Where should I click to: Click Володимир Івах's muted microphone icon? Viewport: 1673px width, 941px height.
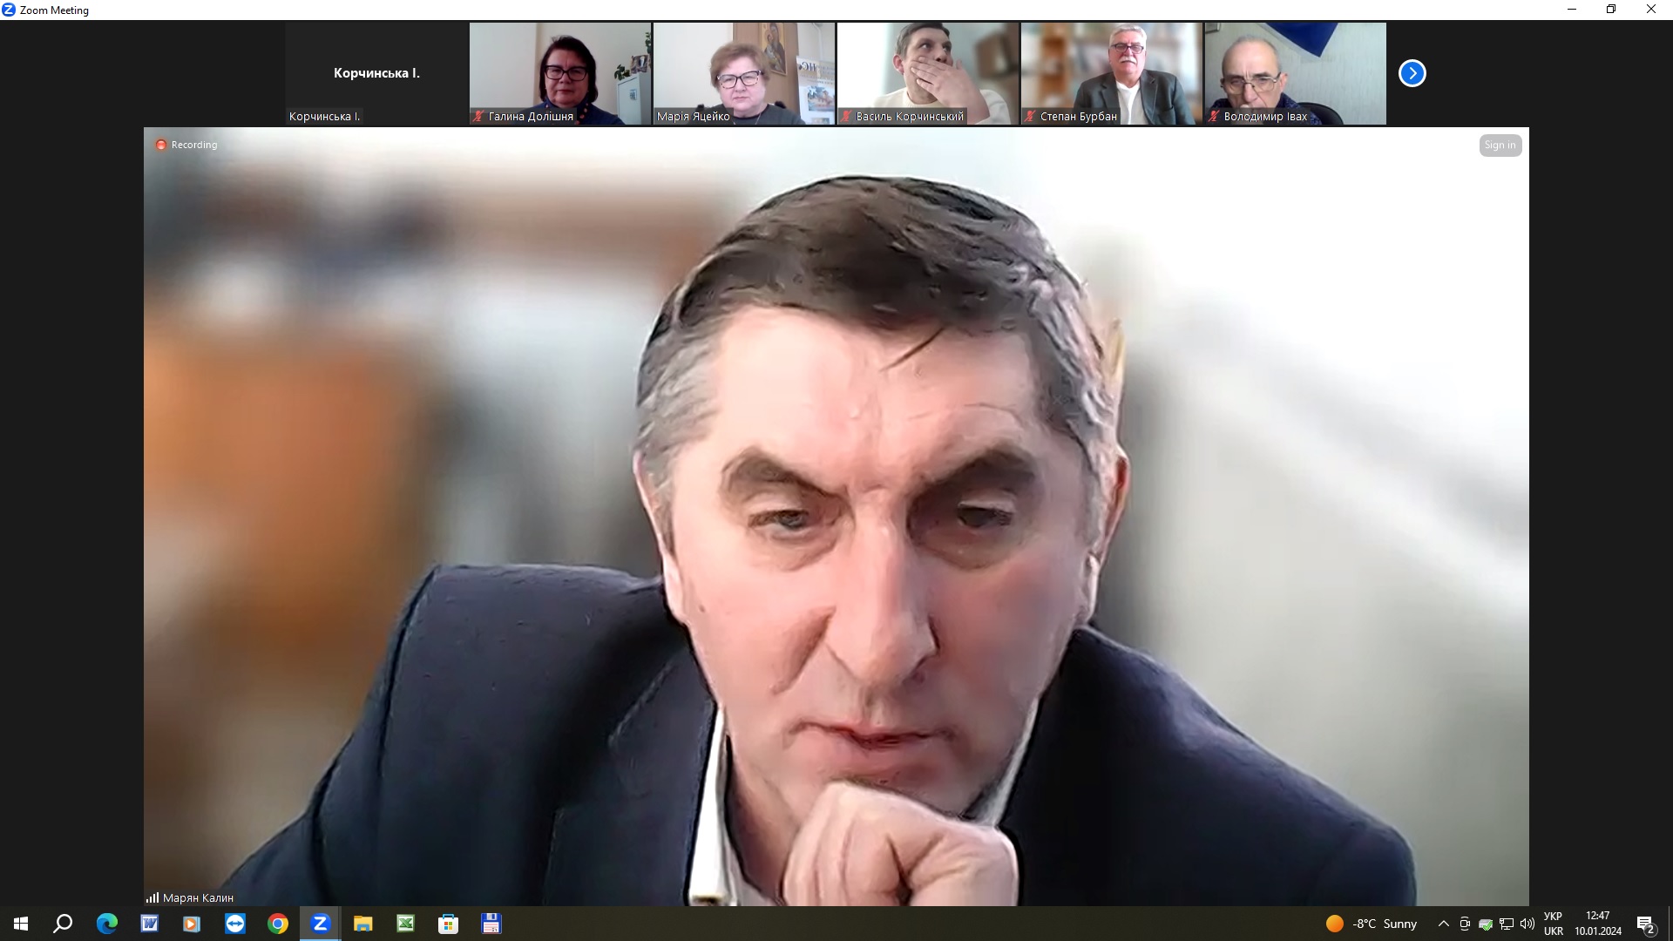1213,116
